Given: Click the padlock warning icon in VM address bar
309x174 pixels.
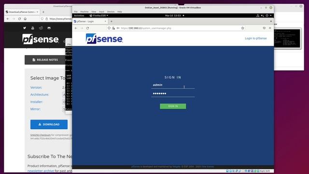Looking at the screenshot, I should click(113, 28).
